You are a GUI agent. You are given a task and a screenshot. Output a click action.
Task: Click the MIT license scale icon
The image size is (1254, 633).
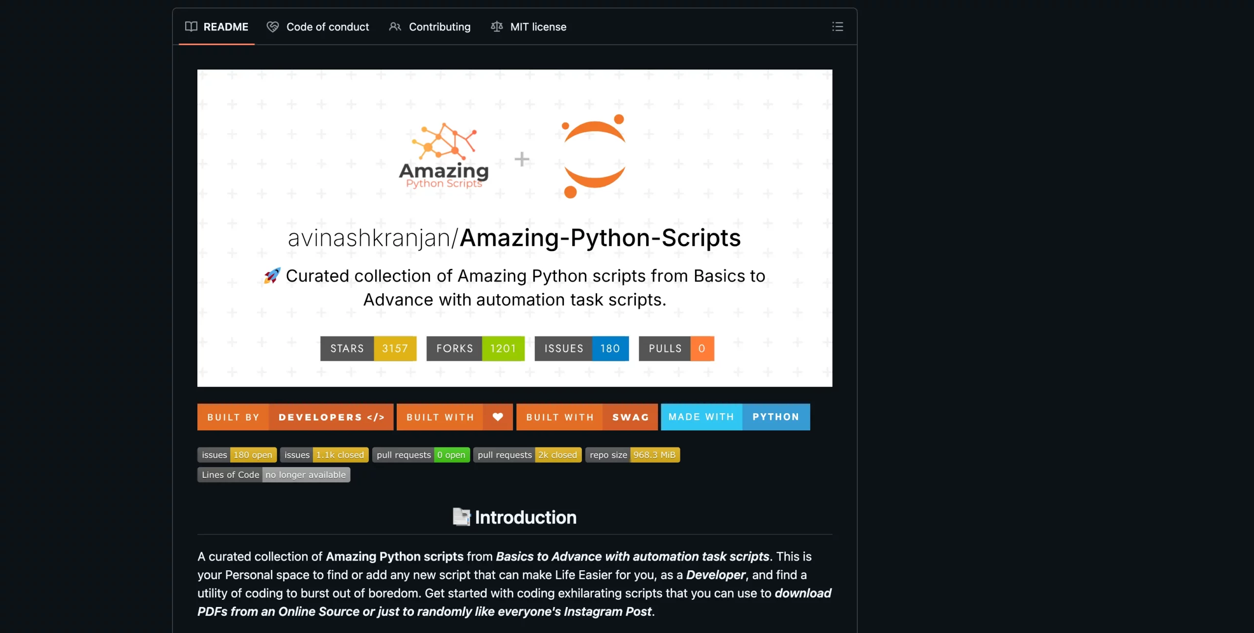coord(497,26)
